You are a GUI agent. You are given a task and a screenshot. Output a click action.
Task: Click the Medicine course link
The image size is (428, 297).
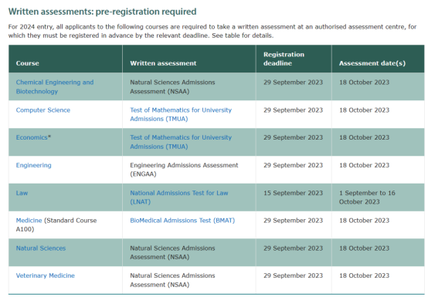pos(29,221)
